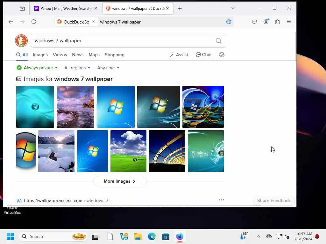
Task: Open the Firefox hamburger application menu
Action: (x=289, y=22)
